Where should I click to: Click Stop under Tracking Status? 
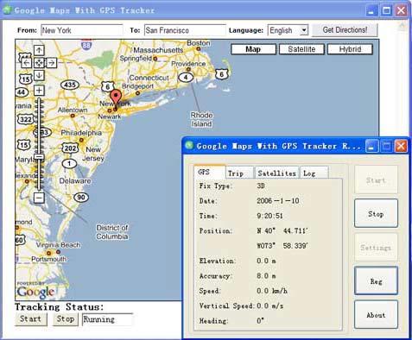click(66, 319)
